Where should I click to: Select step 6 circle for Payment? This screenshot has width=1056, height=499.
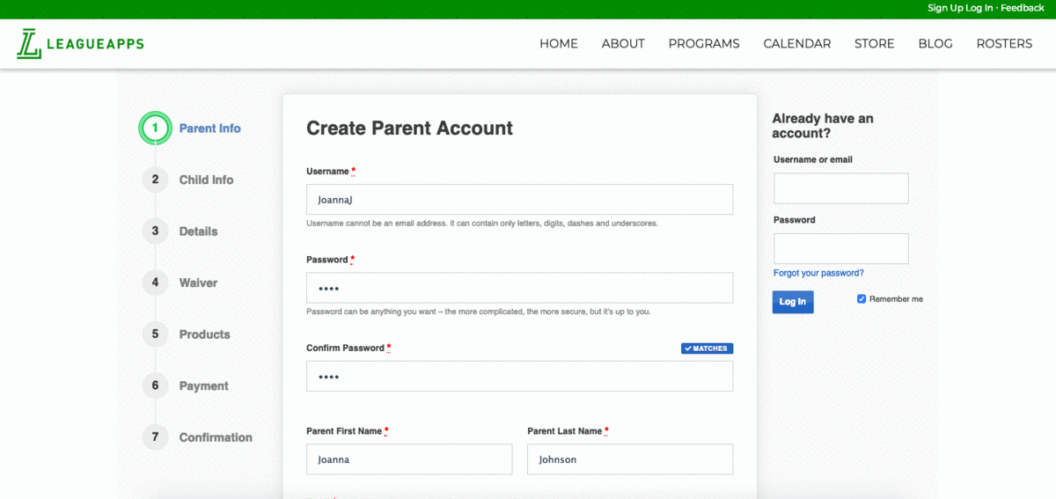point(155,385)
